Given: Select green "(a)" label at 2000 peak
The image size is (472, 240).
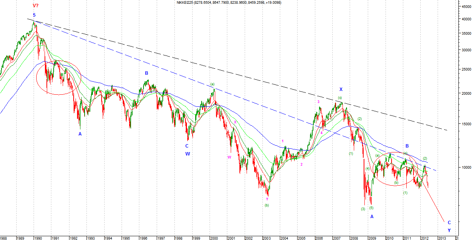Looking at the screenshot, I should [212, 84].
